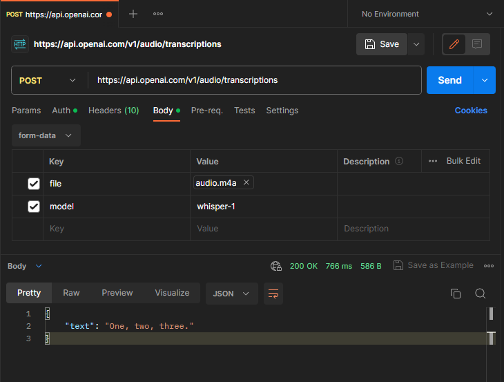
Task: Select the Pretty response view
Action: point(29,293)
